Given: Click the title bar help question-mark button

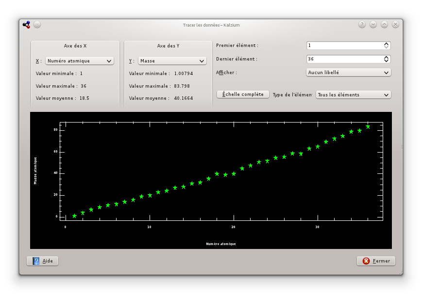Looking at the screenshot, I should click(362, 25).
